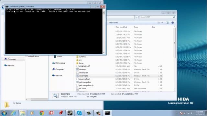
Task: Click the New folder button
Action: pos(114,23)
